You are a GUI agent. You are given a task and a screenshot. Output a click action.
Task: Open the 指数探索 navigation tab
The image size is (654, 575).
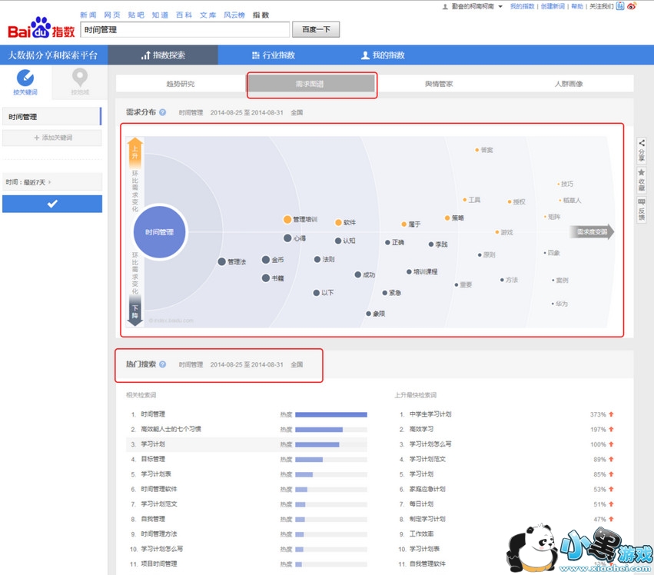click(x=163, y=55)
